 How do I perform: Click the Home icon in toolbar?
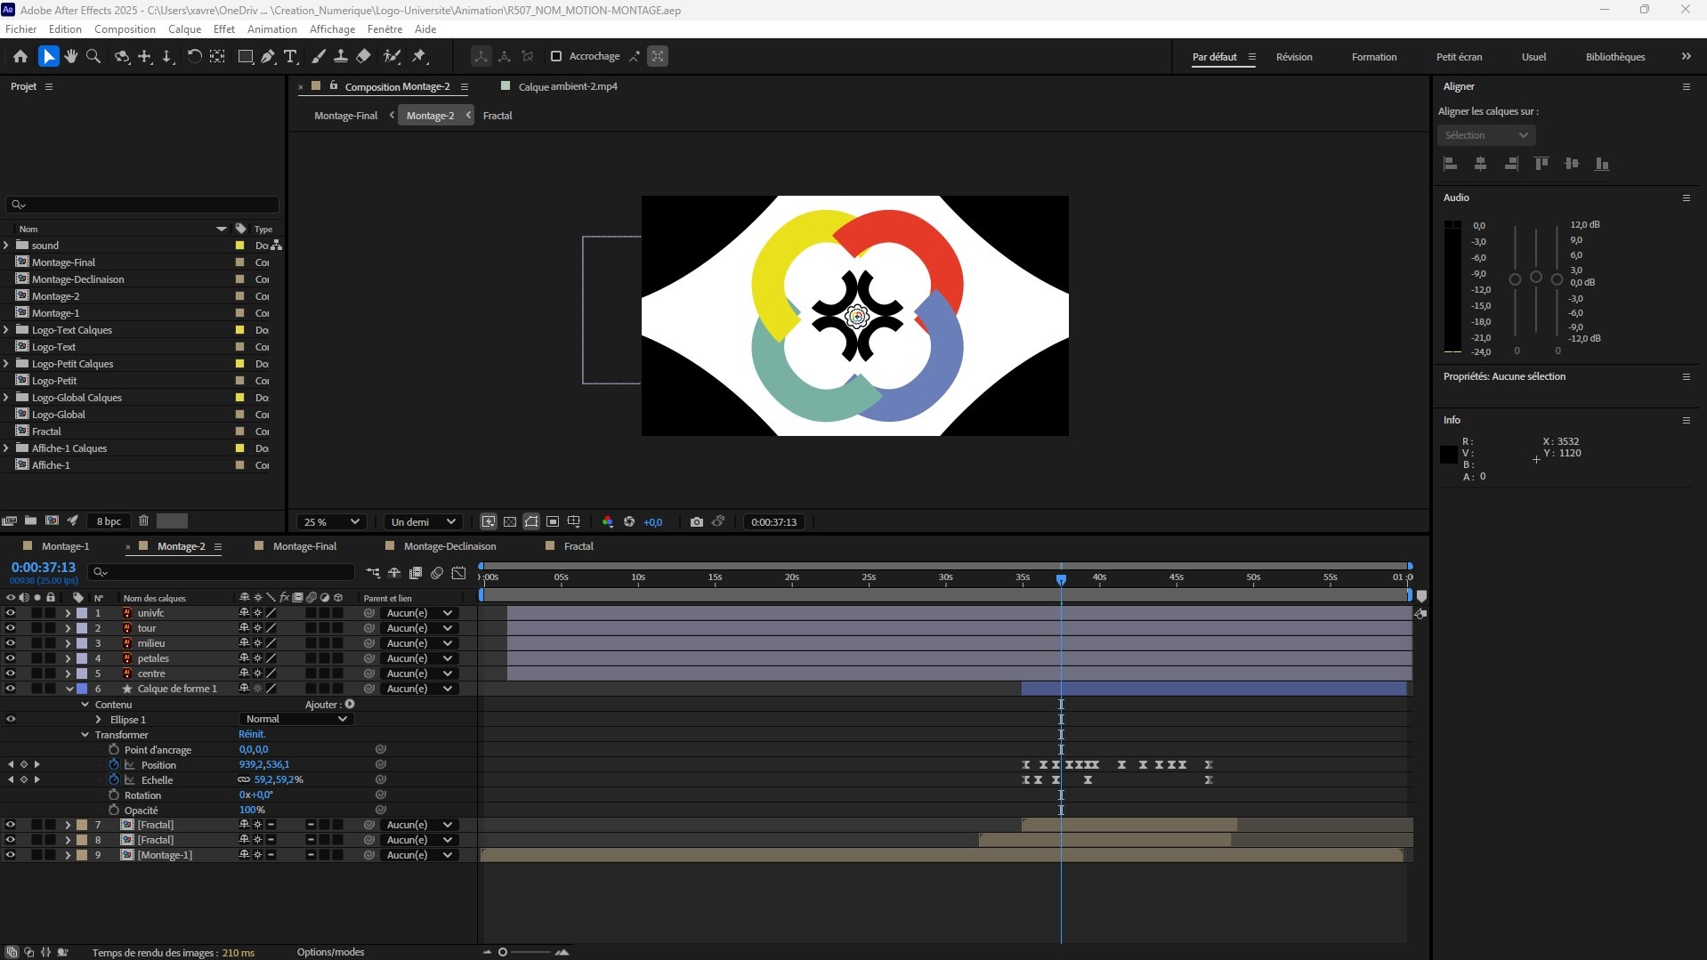pyautogui.click(x=20, y=56)
